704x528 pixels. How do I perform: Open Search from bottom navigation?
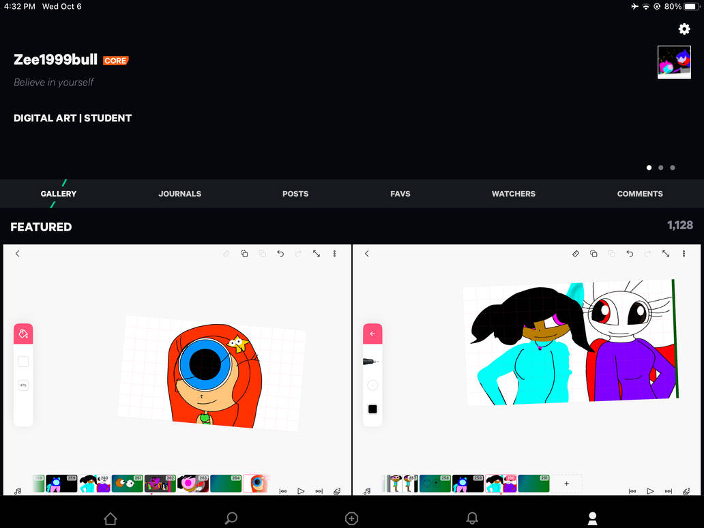(231, 518)
